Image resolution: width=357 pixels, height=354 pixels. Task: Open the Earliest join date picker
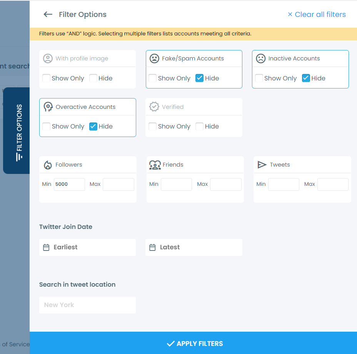click(87, 247)
